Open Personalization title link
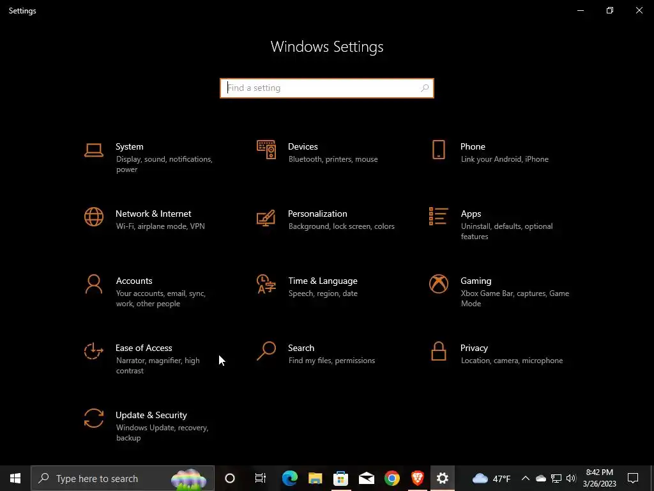The image size is (654, 491). (317, 214)
